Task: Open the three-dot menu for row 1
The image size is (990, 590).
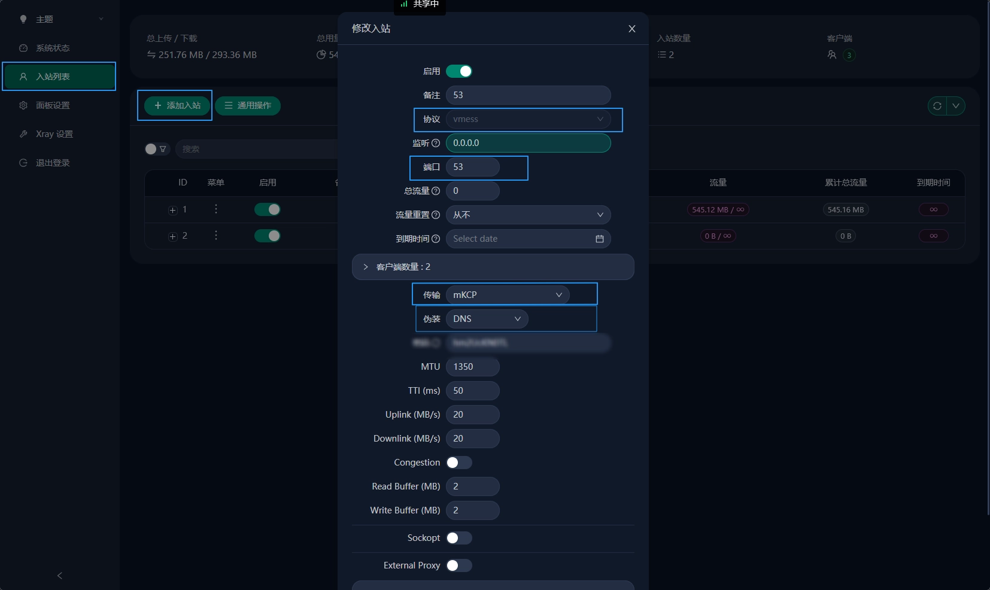Action: coord(216,209)
